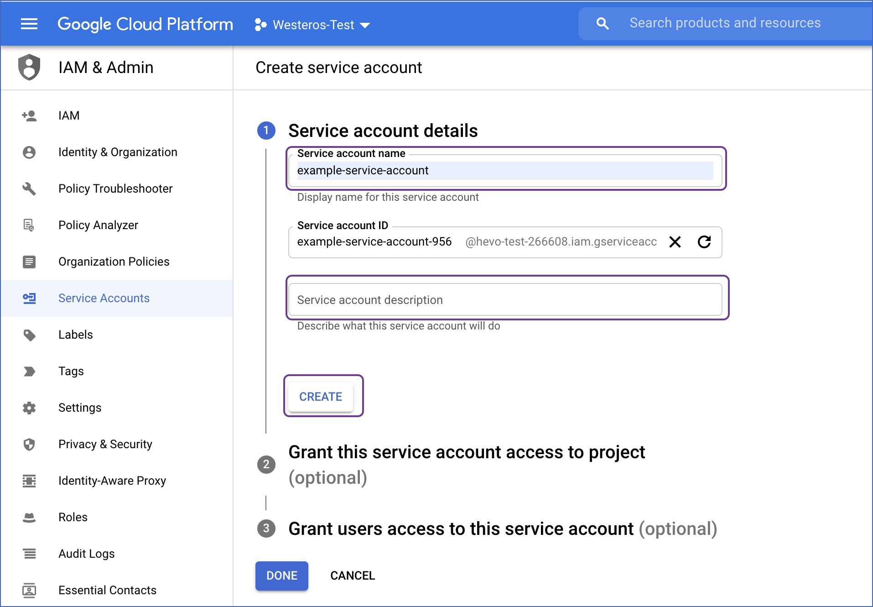The height and width of the screenshot is (607, 873).
Task: Click the Google Cloud Platform logo
Action: (145, 24)
